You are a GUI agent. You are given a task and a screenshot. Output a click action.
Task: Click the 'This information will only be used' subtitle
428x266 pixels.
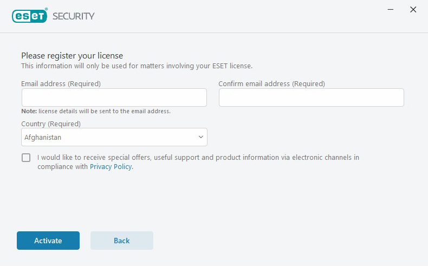point(137,66)
